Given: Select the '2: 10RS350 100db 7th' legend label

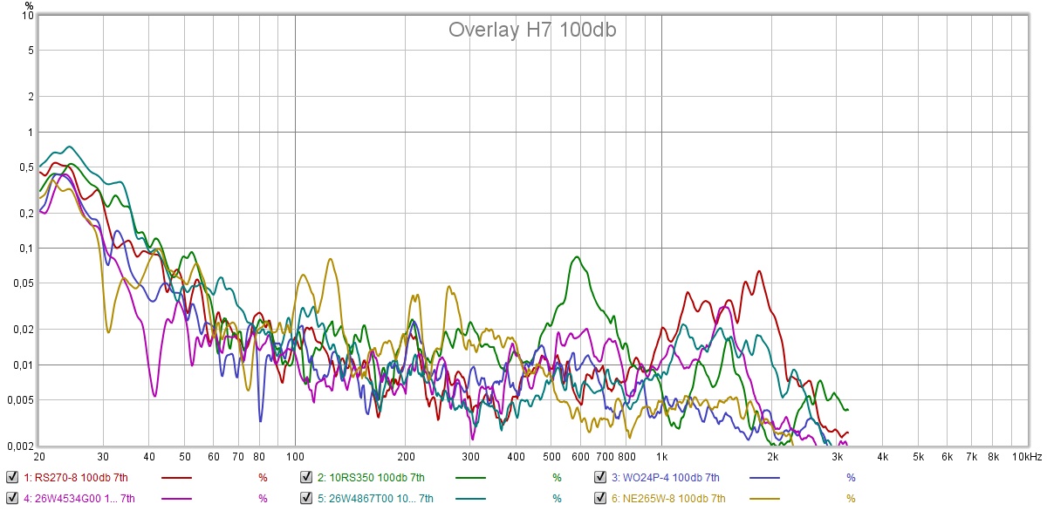Looking at the screenshot, I should coord(371,478).
